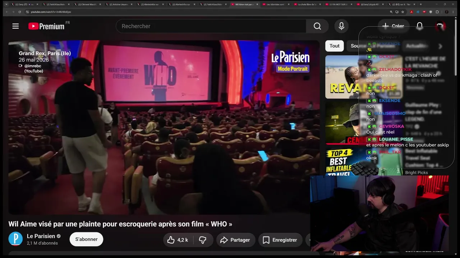Start voice search with the microphone
This screenshot has height=258, width=460.
pos(341,26)
